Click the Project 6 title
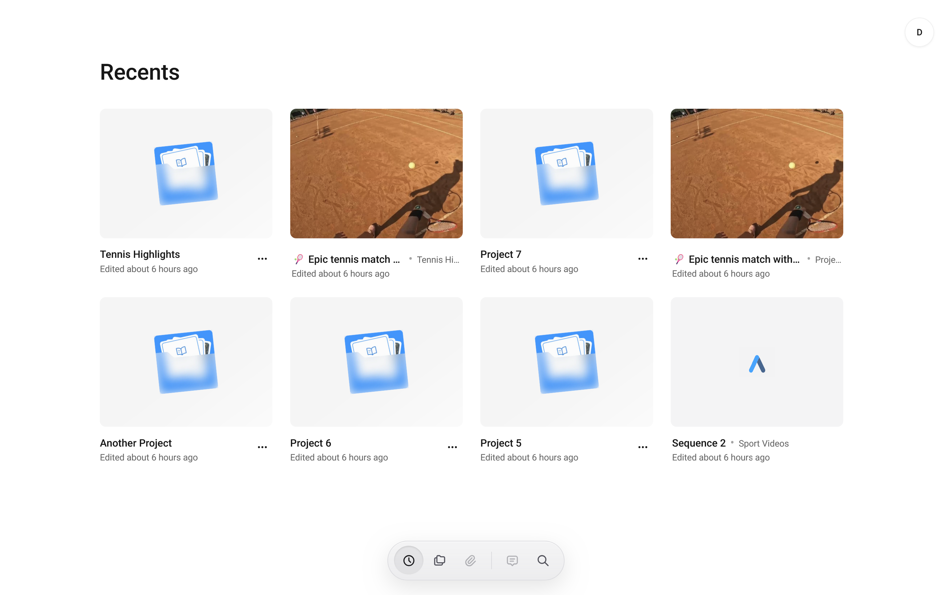Viewport: 952px width, 595px height. tap(311, 443)
